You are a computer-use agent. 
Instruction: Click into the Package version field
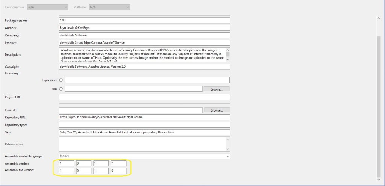pos(144,20)
